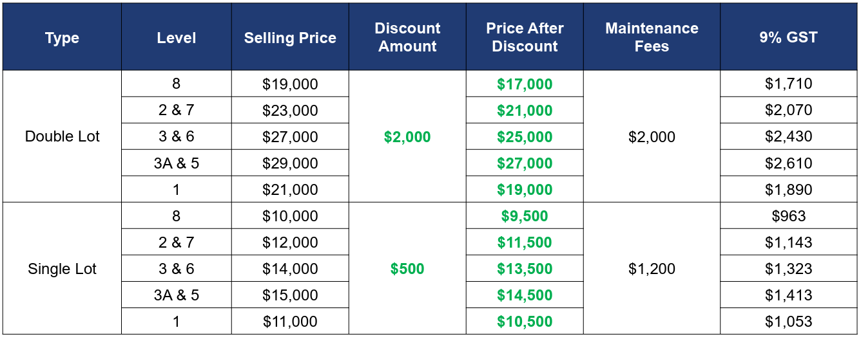This screenshot has width=861, height=339.
Task: Click the Level column header
Action: click(x=177, y=38)
